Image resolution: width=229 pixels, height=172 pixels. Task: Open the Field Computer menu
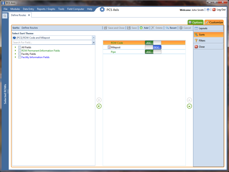(76, 9)
